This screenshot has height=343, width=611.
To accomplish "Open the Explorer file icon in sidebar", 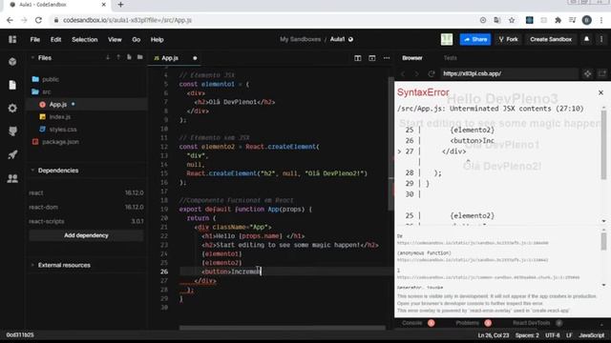I will (12, 85).
